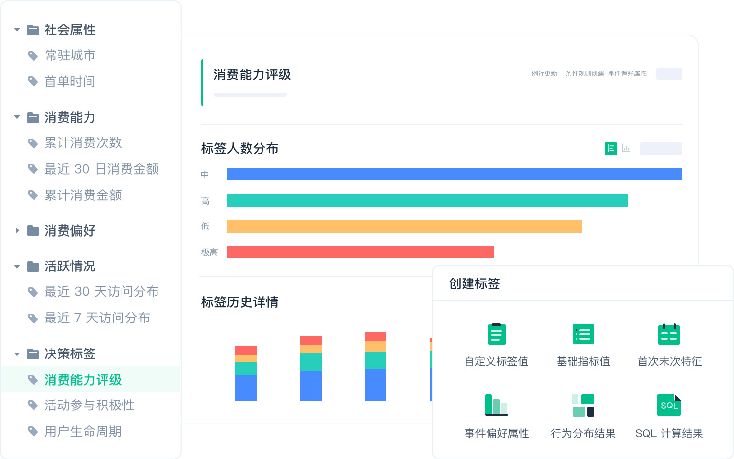Select the 基础指标值 list icon

coord(583,334)
